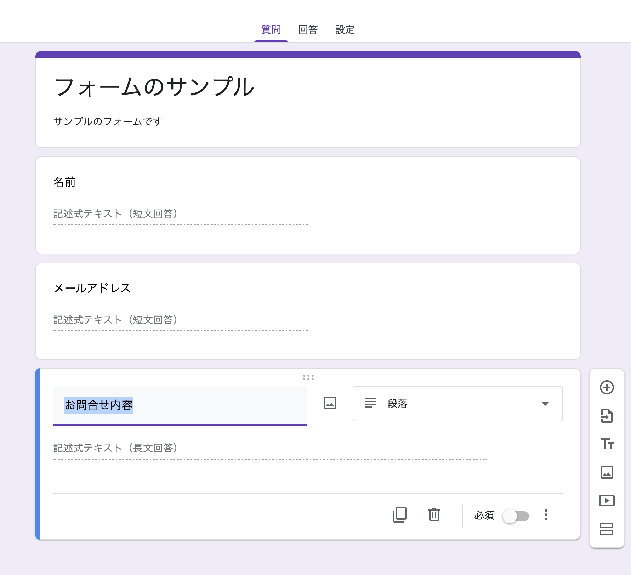Click the お問合せ内容 question title field

point(180,405)
